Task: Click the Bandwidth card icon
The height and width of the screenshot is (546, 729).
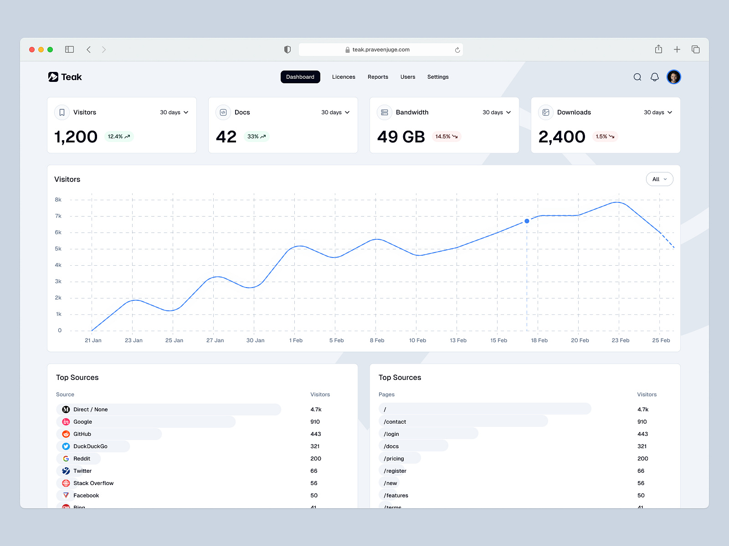Action: pos(385,112)
